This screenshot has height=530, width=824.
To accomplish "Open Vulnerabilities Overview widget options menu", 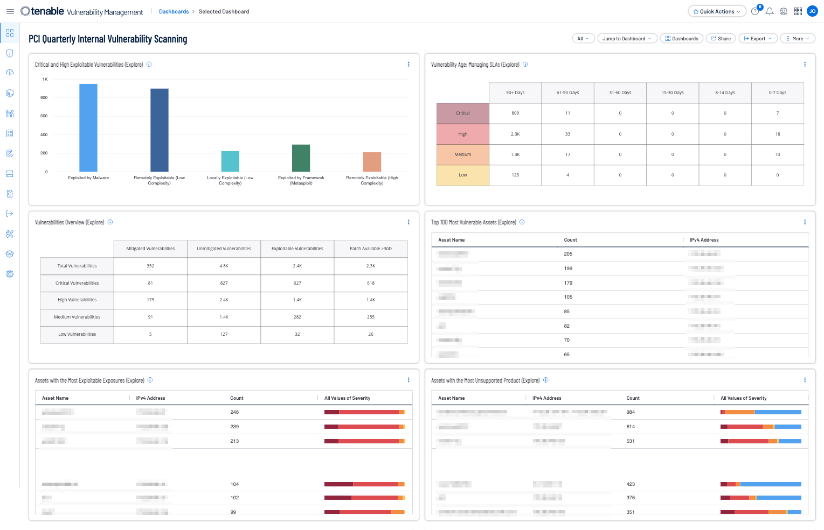I will pyautogui.click(x=408, y=222).
